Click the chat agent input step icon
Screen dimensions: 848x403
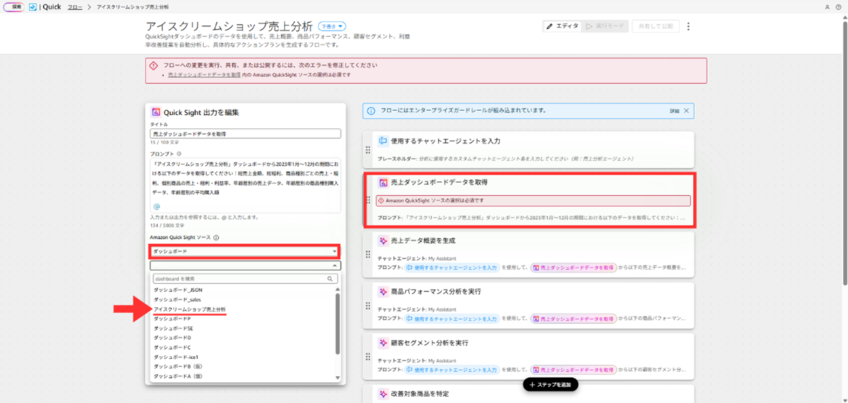click(x=383, y=141)
